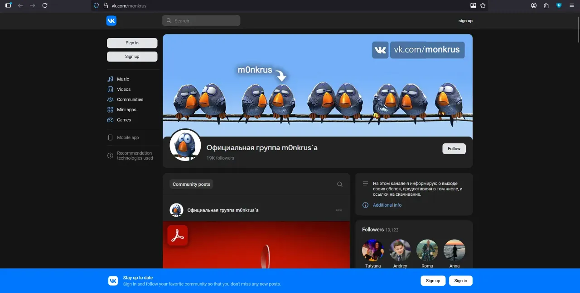Open the Additional info link
The image size is (580, 293).
pos(387,205)
